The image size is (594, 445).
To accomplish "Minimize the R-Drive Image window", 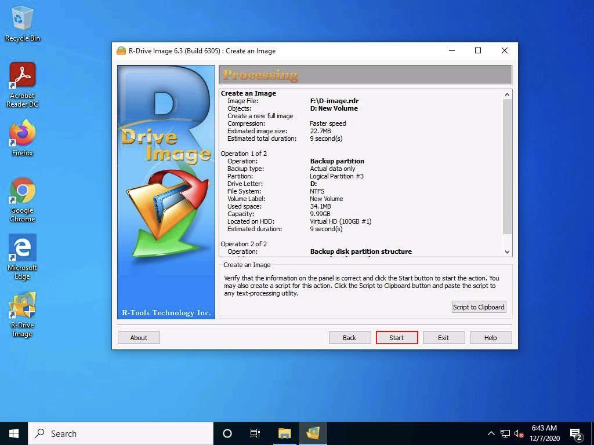I will click(451, 51).
